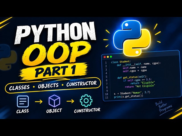Screen dimensions: 182x136
Task: Click the "print(s.get_status())" code line
Action: [129, 96]
